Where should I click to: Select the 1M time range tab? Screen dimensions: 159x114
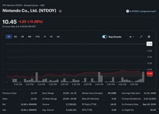pos(22,37)
